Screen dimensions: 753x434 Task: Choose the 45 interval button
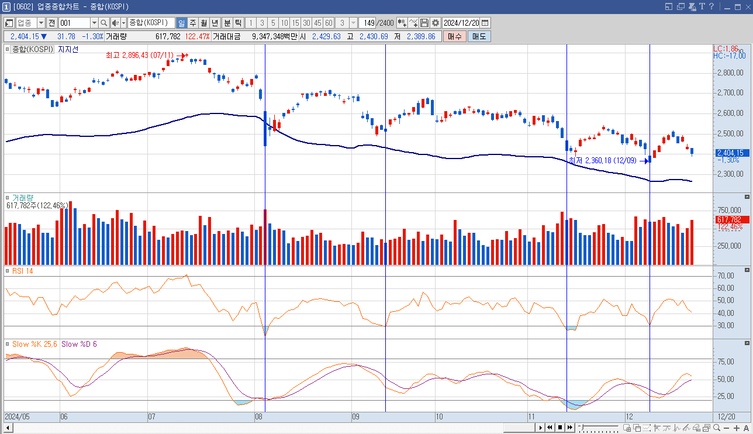[317, 23]
